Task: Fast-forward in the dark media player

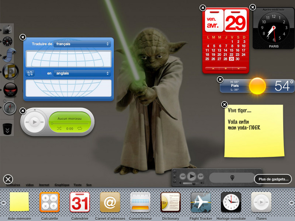Action: point(201,176)
